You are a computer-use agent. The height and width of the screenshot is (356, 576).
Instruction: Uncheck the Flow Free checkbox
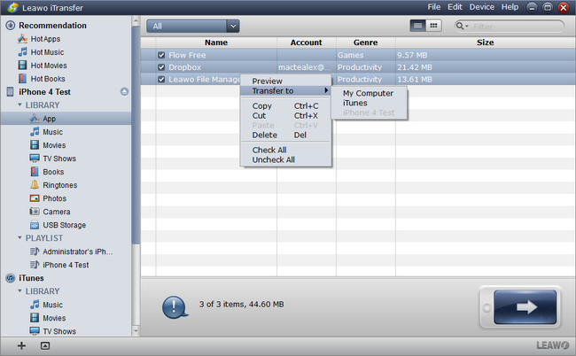pos(161,55)
